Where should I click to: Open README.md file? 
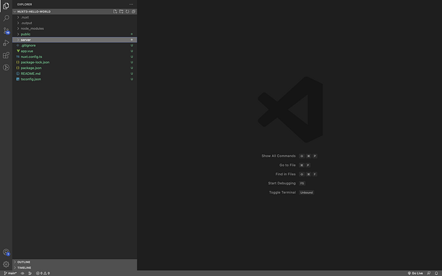75,74
